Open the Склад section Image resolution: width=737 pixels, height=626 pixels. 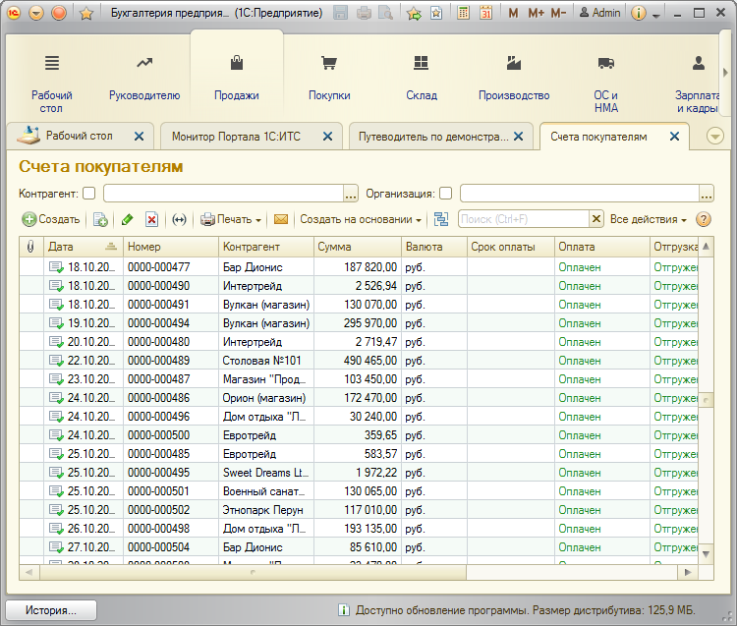point(422,79)
